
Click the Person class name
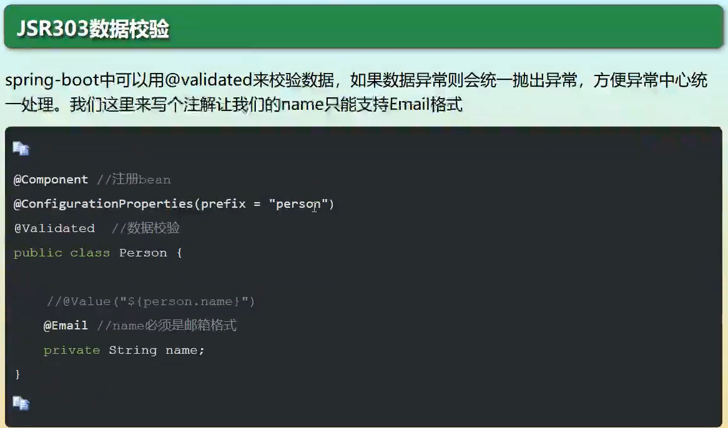pyautogui.click(x=143, y=253)
